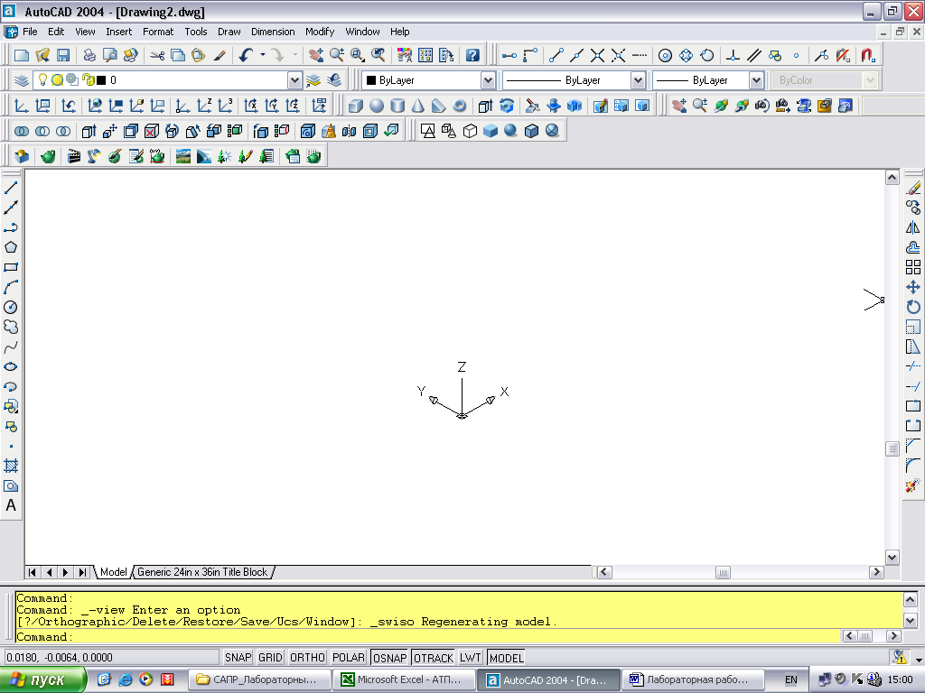Open the Layer Properties Manager icon

[x=22, y=80]
